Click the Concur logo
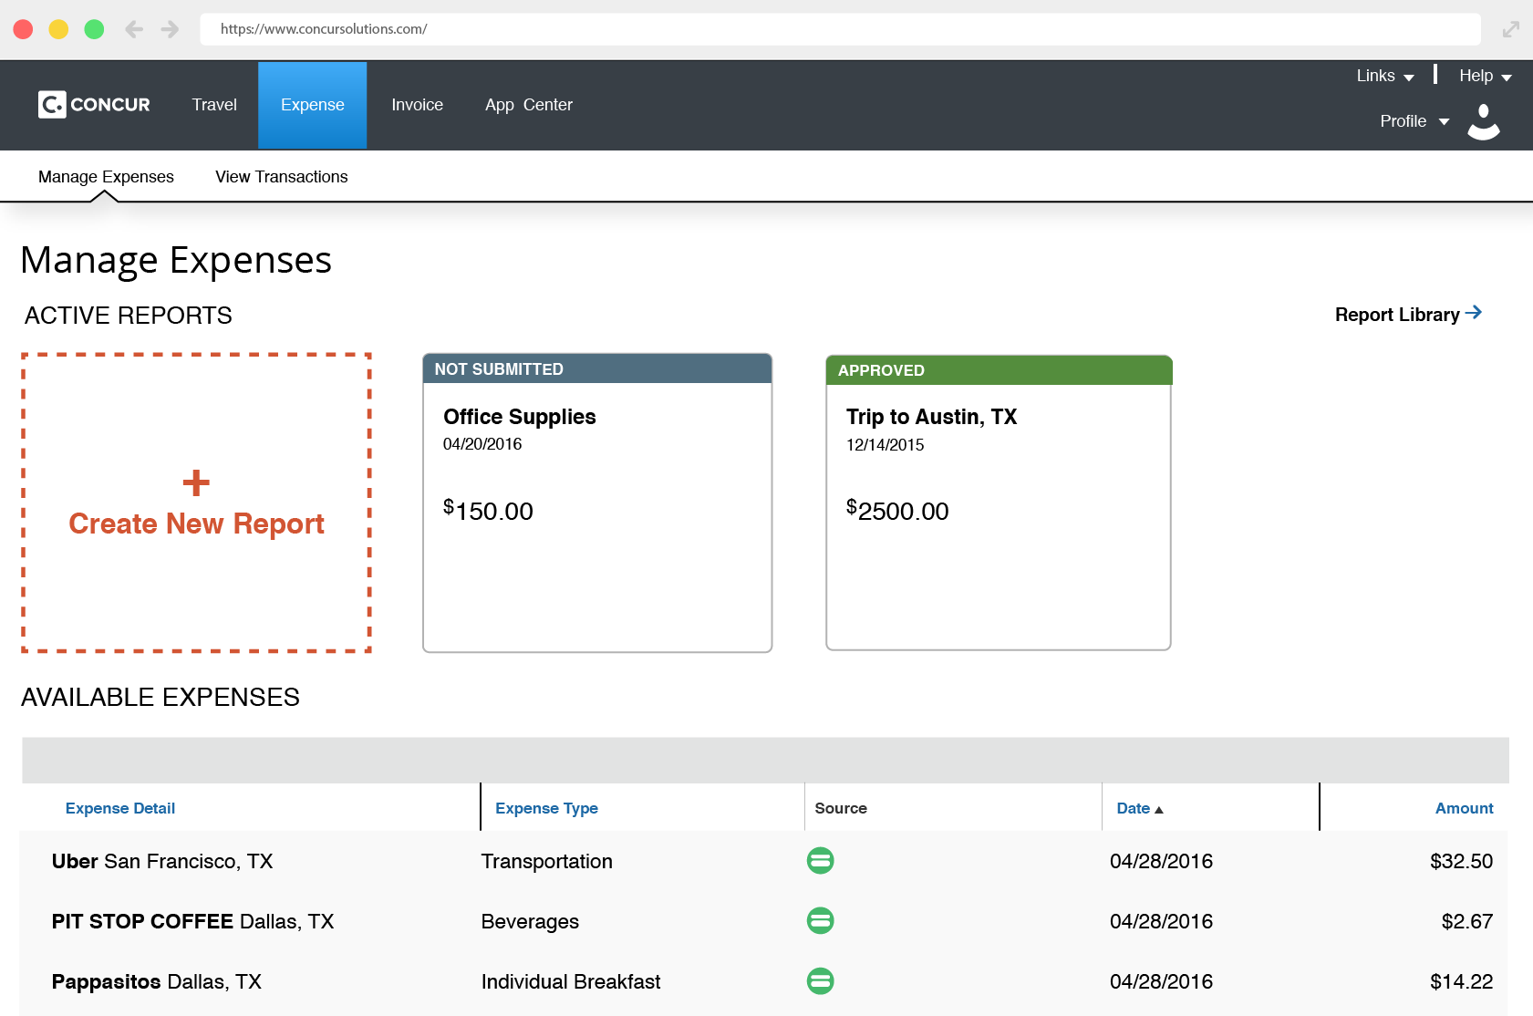This screenshot has width=1533, height=1016. [x=92, y=104]
